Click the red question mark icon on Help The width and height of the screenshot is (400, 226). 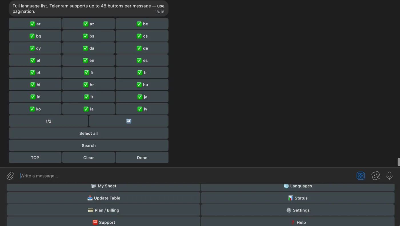(292, 222)
